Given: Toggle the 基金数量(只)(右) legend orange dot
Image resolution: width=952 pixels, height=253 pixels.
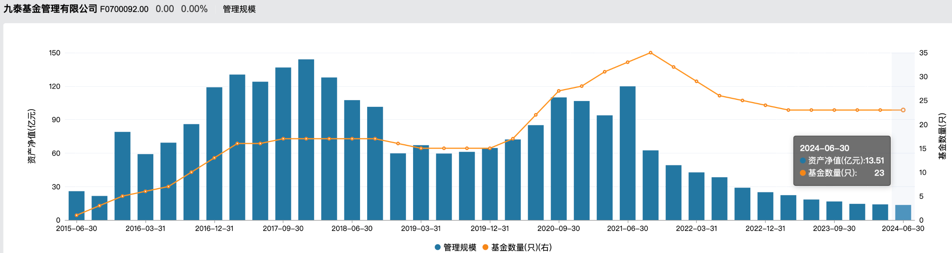Looking at the screenshot, I should click(x=485, y=247).
